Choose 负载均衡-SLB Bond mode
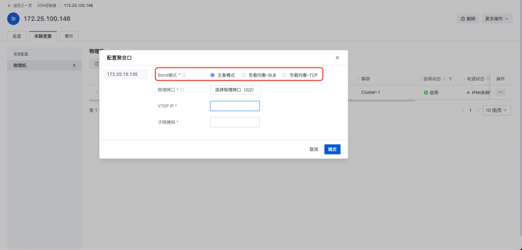 coord(243,75)
